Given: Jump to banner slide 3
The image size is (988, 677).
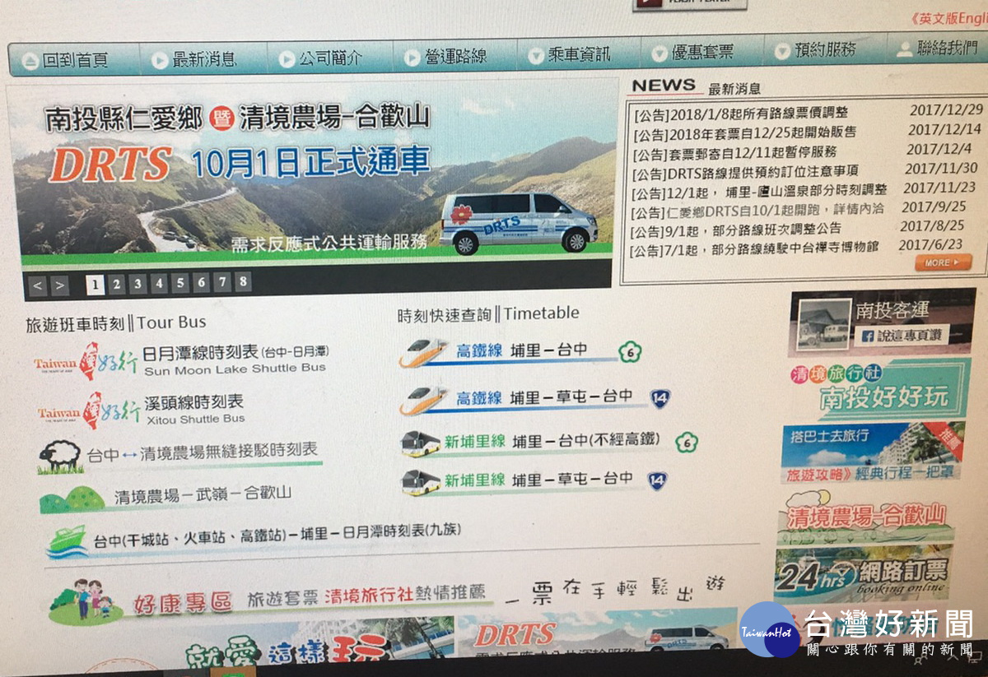Looking at the screenshot, I should point(138,284).
